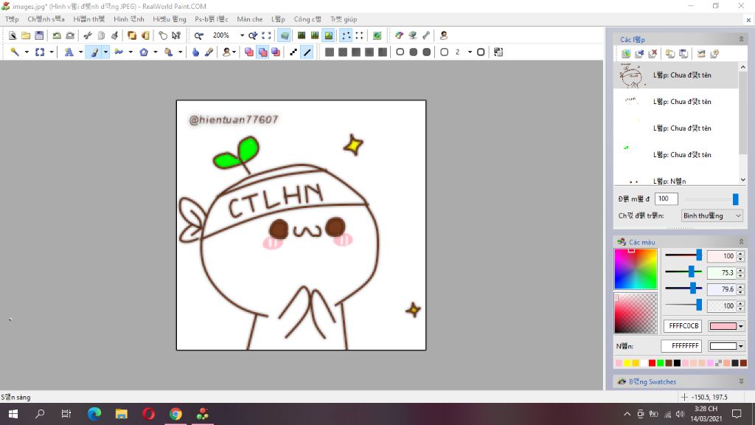The image size is (755, 425).
Task: Toggle the middle blending mode button
Action: (262, 52)
